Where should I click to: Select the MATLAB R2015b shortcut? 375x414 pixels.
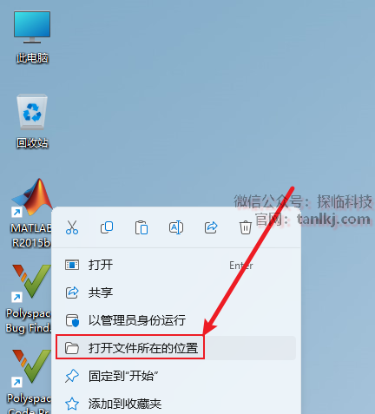tap(31, 214)
